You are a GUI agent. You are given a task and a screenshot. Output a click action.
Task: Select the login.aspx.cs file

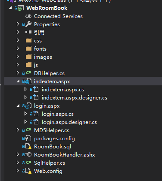pos(58,114)
